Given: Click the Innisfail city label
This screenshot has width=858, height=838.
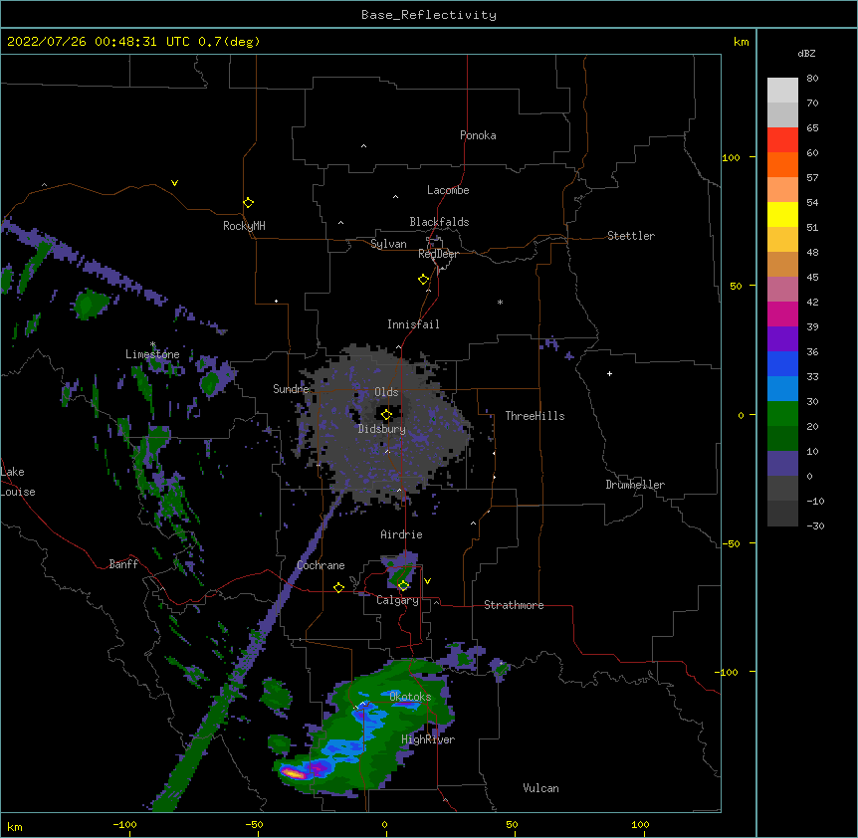Looking at the screenshot, I should point(413,324).
